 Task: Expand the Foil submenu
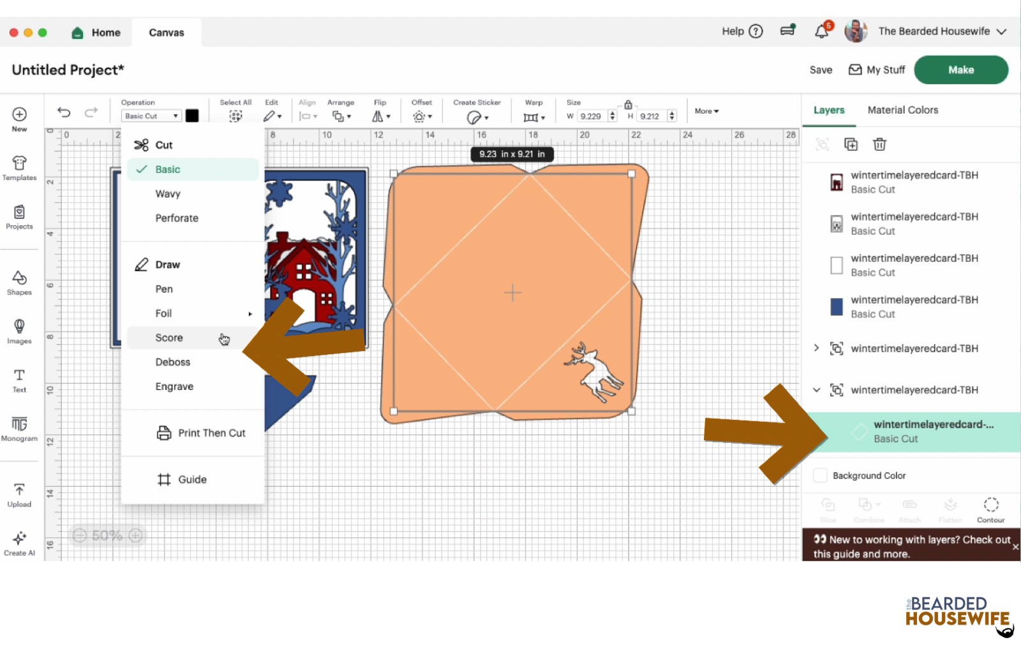[191, 313]
